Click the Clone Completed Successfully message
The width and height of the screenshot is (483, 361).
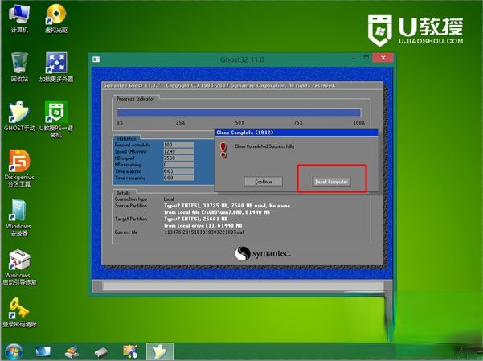(264, 146)
